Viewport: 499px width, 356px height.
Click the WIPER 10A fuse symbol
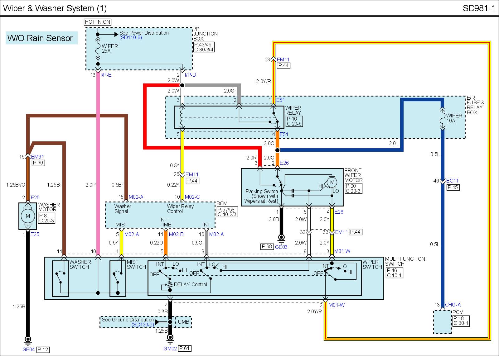442,118
